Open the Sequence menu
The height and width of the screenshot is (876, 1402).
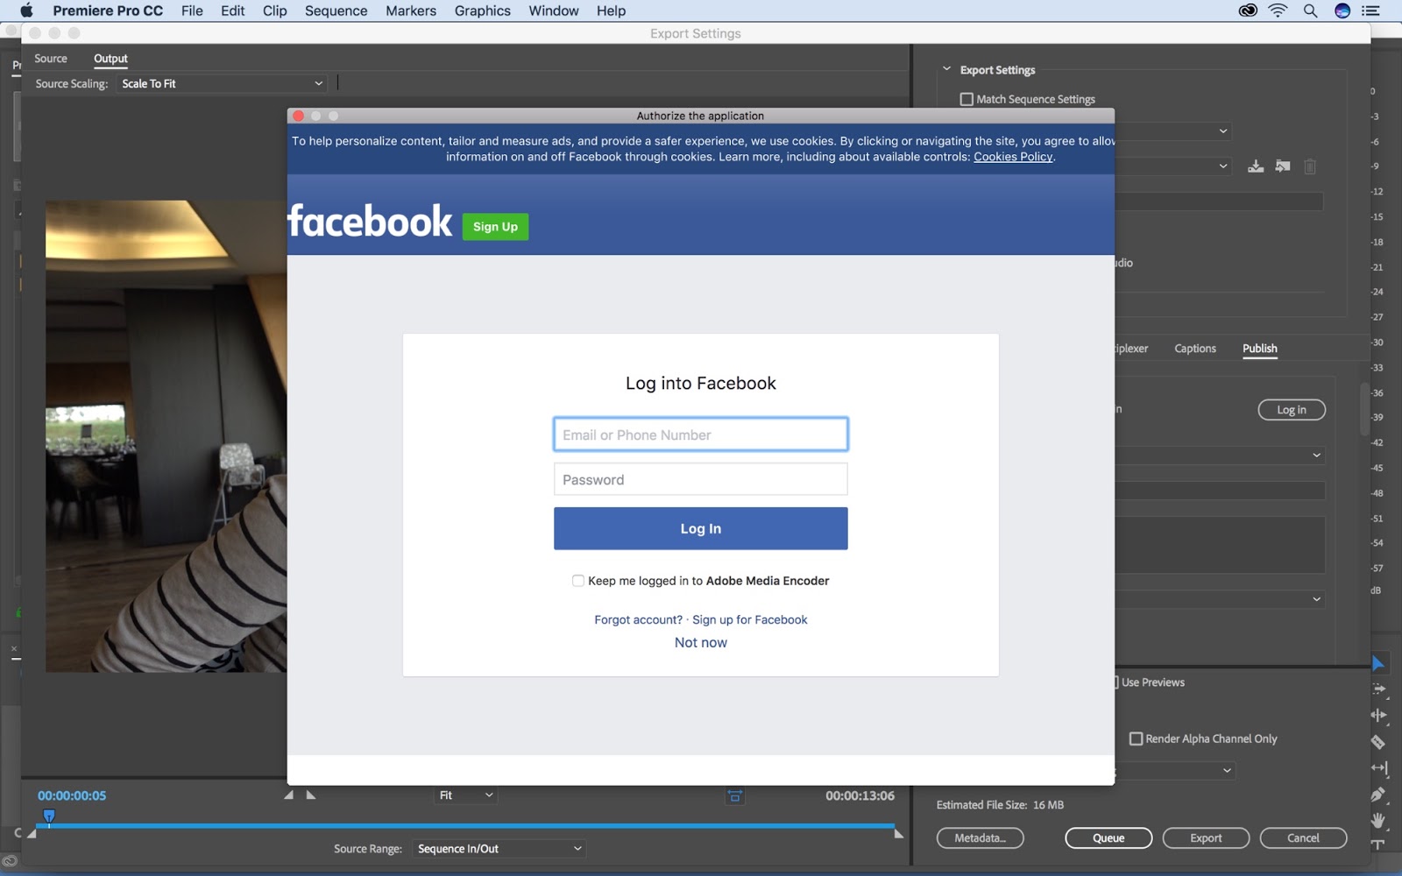tap(336, 11)
